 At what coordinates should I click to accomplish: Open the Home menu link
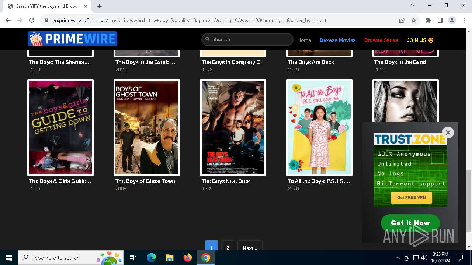pos(304,40)
